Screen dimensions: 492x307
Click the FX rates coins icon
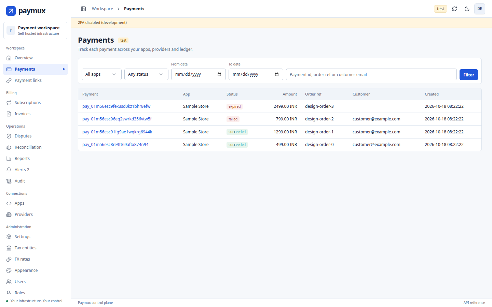(9, 259)
